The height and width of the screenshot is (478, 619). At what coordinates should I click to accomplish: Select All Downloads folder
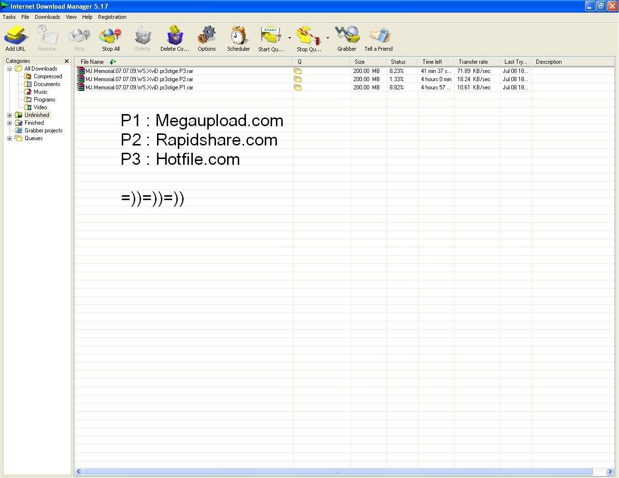(41, 69)
